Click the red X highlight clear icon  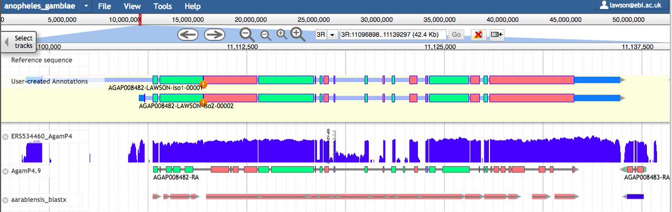[478, 35]
